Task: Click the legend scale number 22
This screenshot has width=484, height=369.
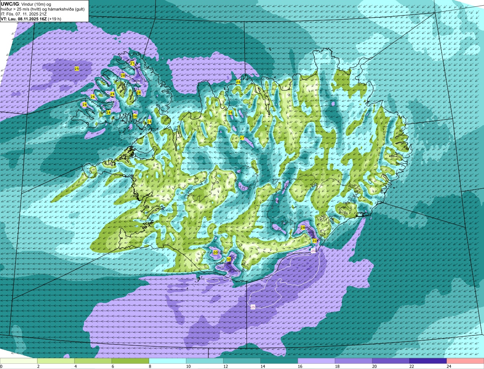Action: [x=411, y=366]
